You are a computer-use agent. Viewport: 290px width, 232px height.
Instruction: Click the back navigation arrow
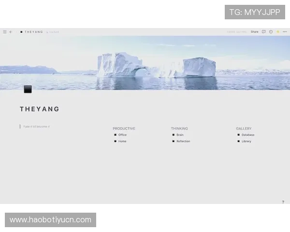click(11, 32)
